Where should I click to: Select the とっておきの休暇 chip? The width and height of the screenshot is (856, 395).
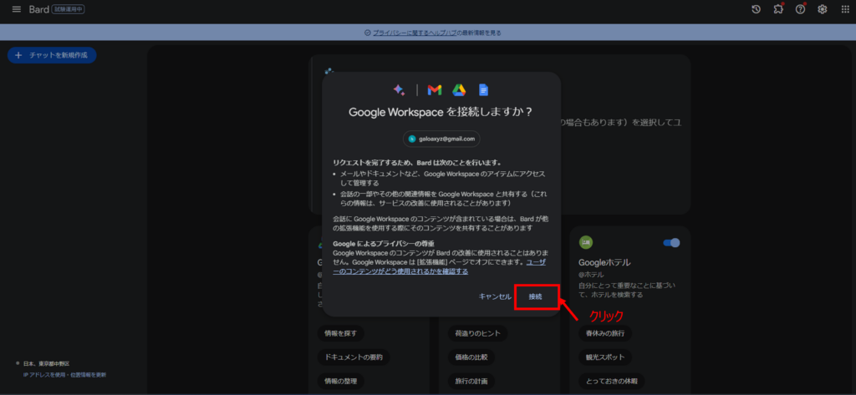[611, 381]
